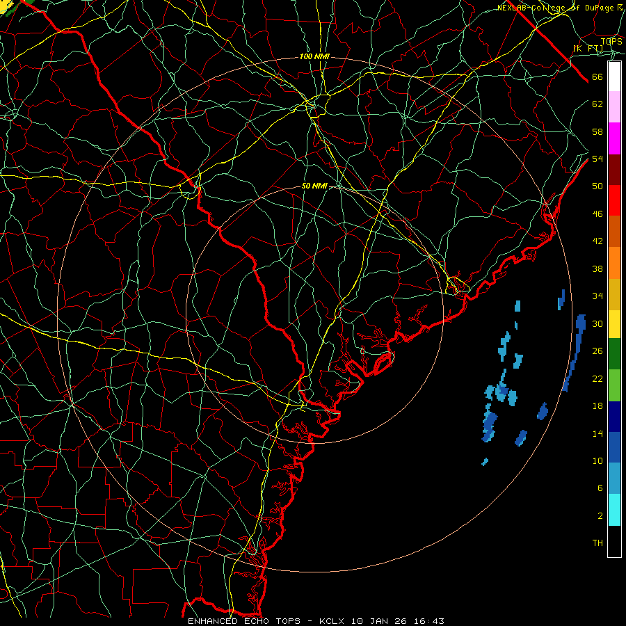Click the '2' legend value
Screen dimensions: 626x626
tap(600, 516)
